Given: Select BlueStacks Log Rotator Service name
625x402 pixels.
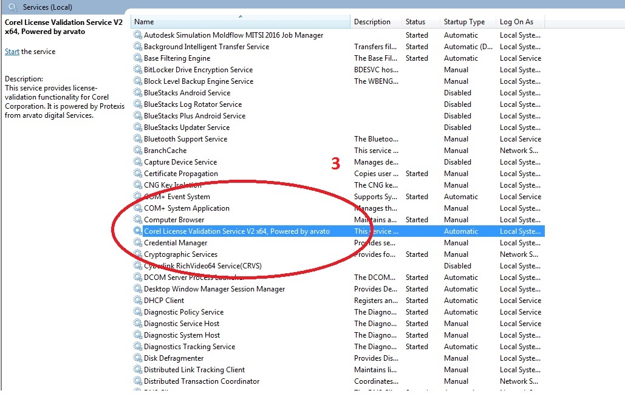Looking at the screenshot, I should coord(193,104).
